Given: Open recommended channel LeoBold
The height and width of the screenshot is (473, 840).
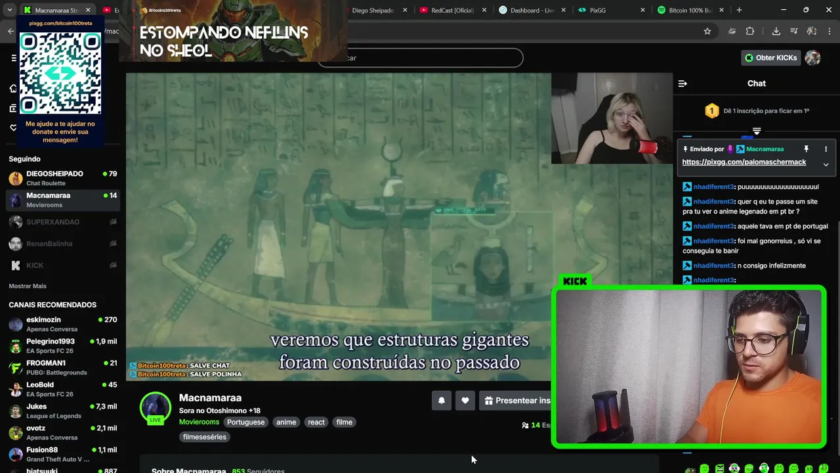Looking at the screenshot, I should pyautogui.click(x=62, y=389).
